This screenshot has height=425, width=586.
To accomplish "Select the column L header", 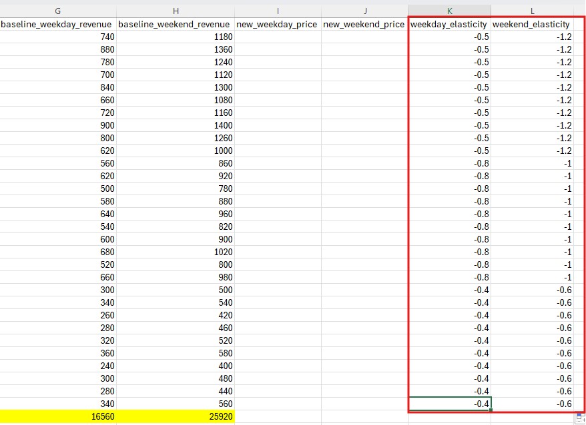I will pyautogui.click(x=532, y=11).
